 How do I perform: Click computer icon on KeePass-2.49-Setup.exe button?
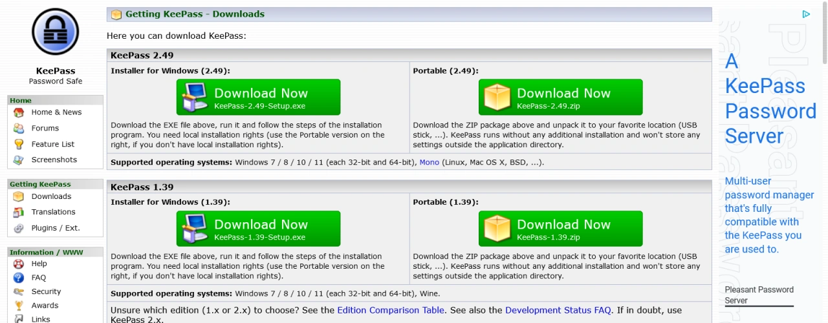(x=195, y=98)
